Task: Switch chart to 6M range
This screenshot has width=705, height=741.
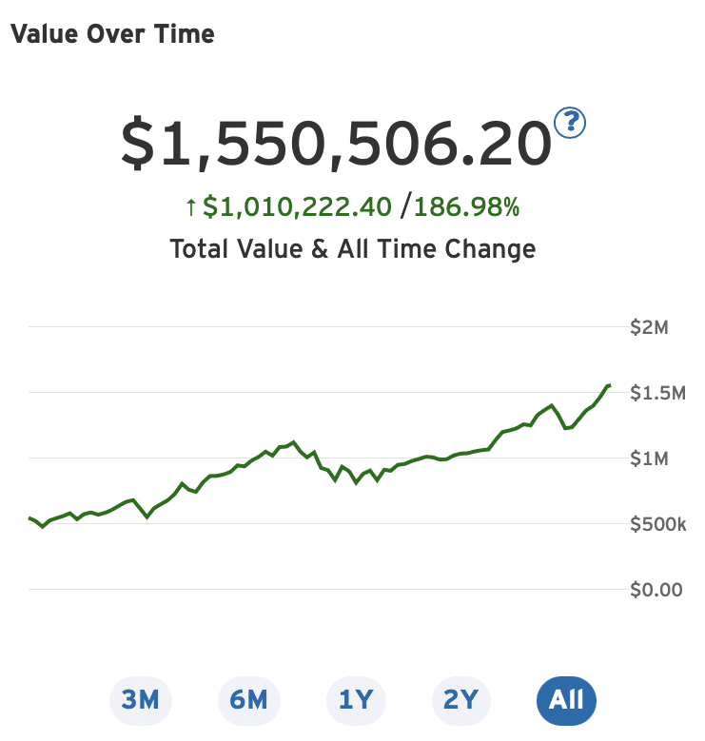Action: [248, 700]
